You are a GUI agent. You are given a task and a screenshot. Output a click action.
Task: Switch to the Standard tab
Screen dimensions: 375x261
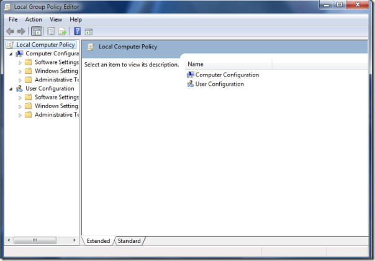129,241
